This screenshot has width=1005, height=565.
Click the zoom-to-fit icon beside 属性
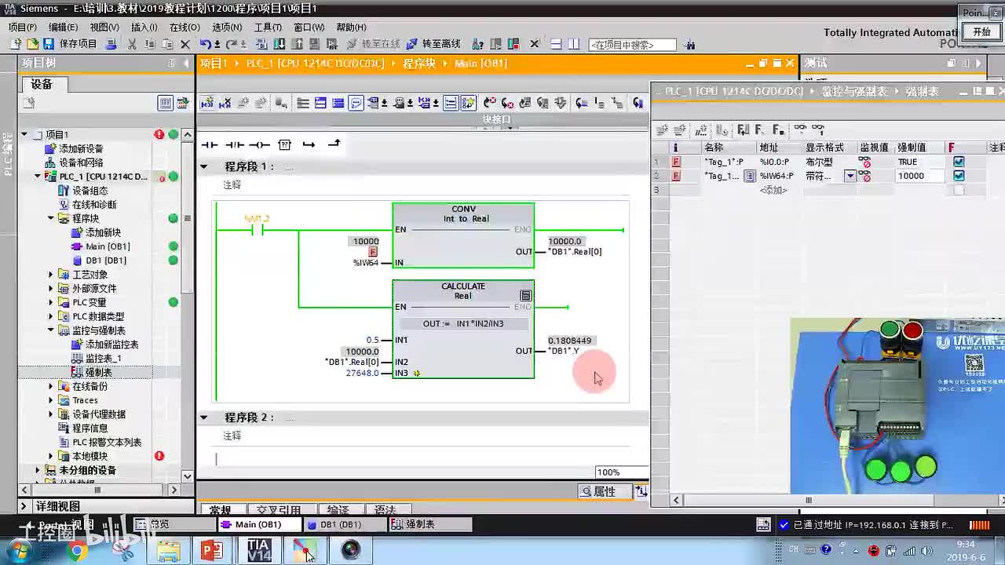pyautogui.click(x=641, y=491)
